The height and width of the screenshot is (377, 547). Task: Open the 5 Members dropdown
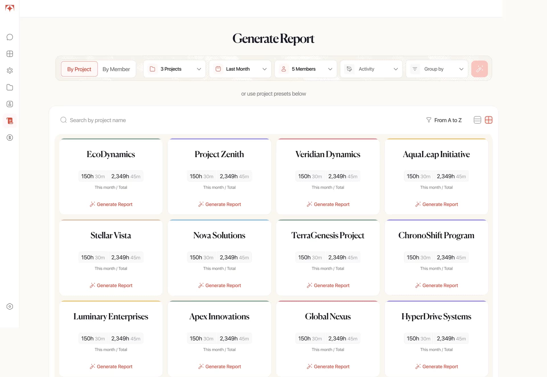pyautogui.click(x=306, y=69)
